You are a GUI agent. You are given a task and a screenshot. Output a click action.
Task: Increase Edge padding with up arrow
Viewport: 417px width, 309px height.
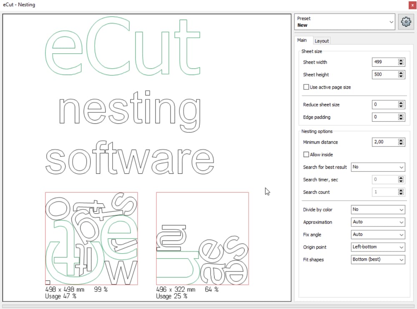pyautogui.click(x=401, y=115)
